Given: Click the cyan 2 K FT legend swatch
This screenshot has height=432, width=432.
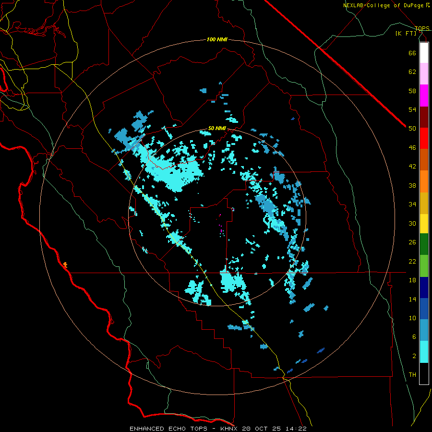Looking at the screenshot, I should (424, 352).
